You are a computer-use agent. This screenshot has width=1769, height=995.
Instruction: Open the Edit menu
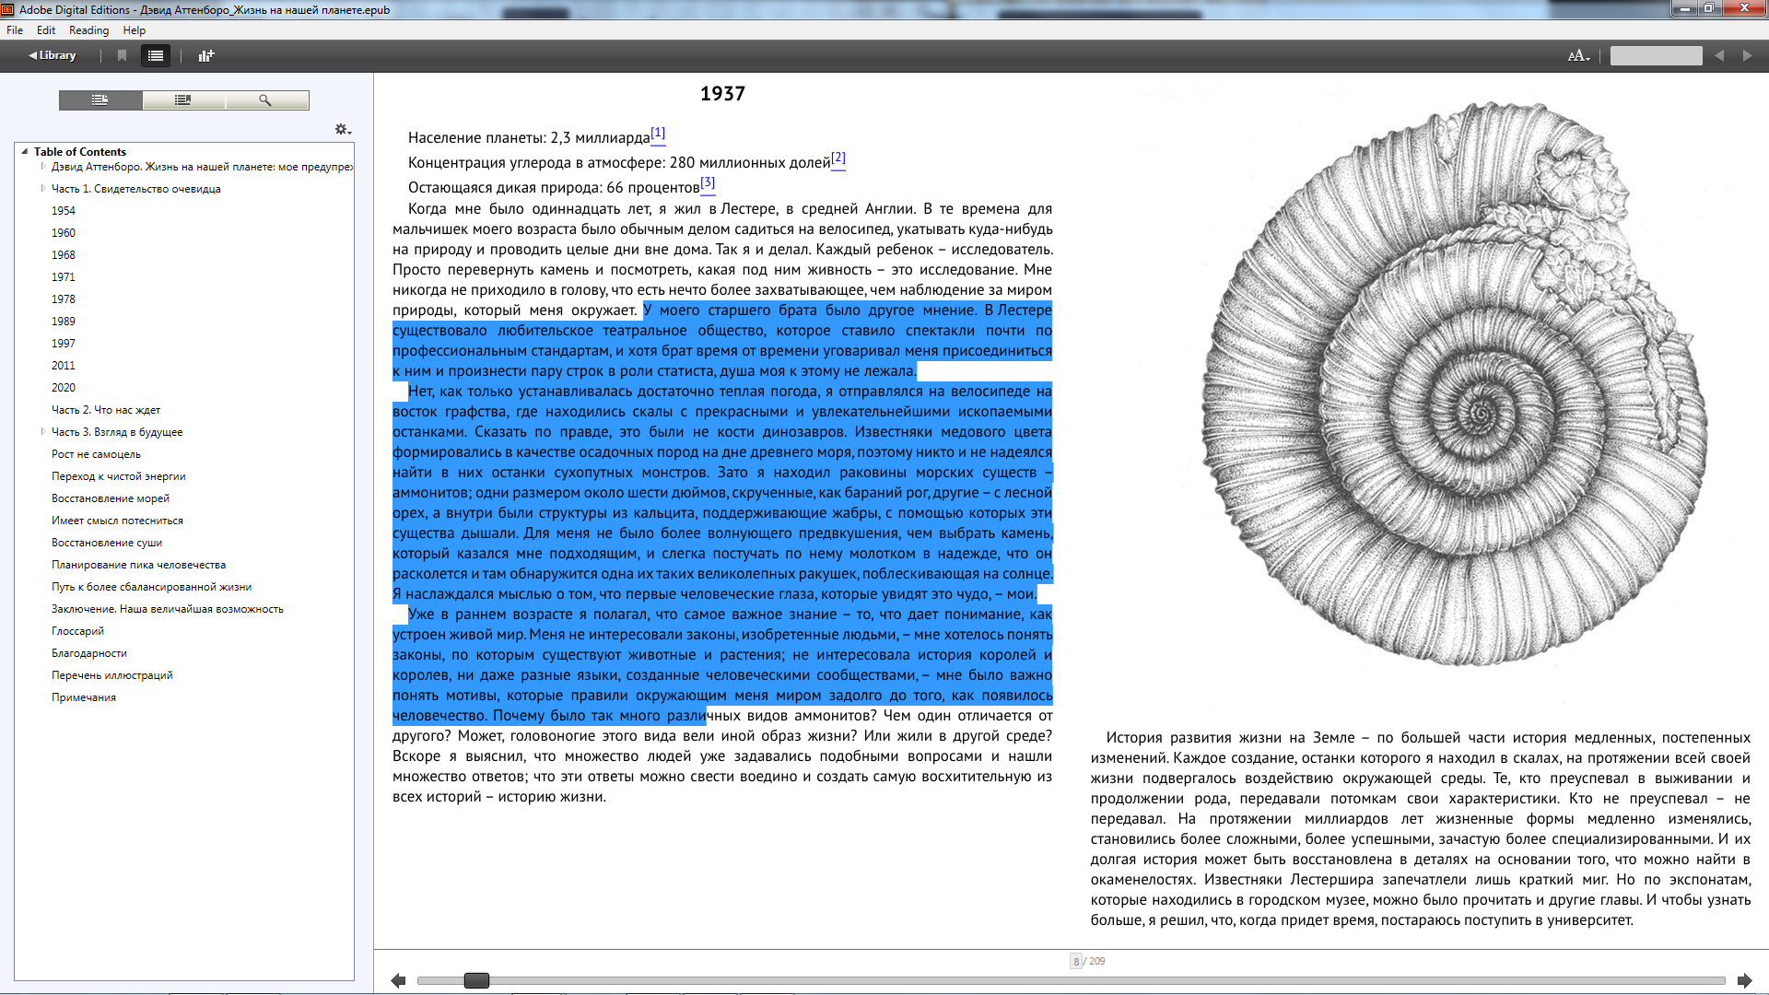[x=46, y=30]
